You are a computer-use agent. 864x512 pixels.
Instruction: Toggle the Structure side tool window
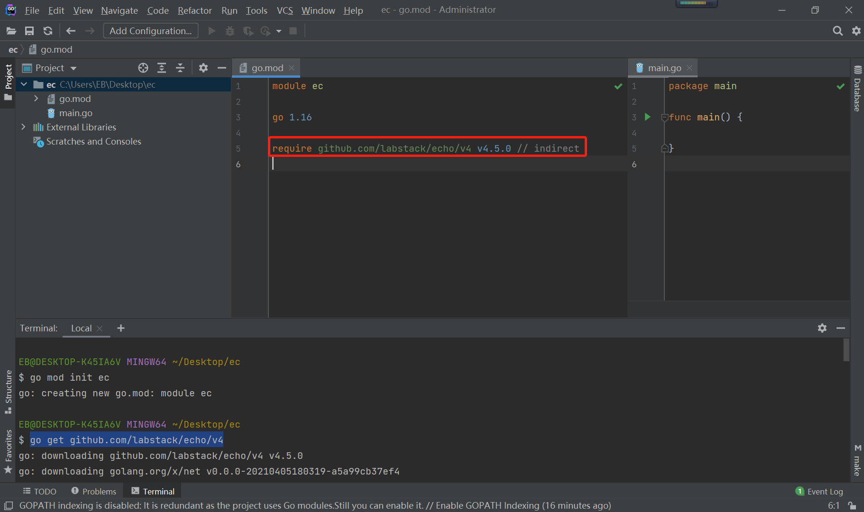click(8, 392)
